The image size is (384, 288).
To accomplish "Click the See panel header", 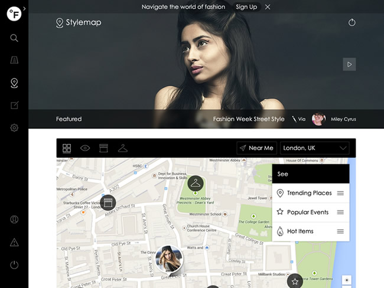I will coord(311,174).
